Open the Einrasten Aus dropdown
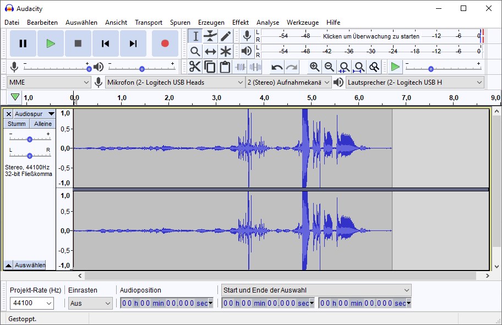This screenshot has width=502, height=325. 90,303
